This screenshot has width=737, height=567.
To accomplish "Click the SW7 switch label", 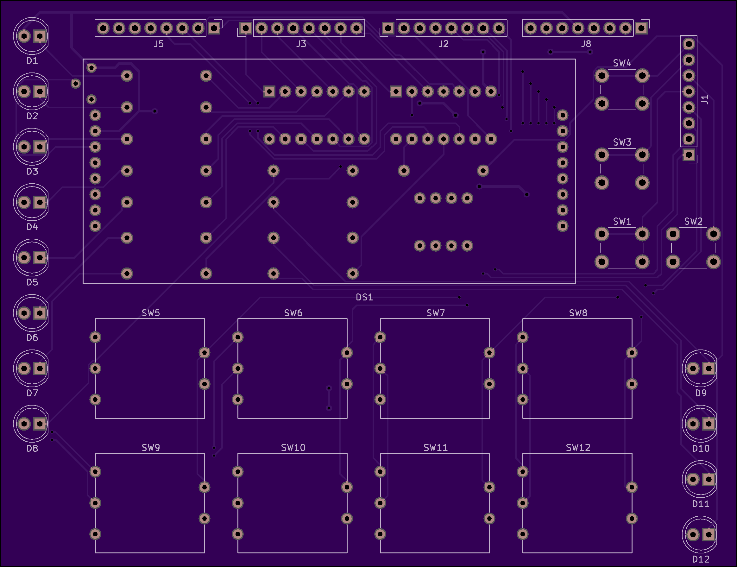I will [436, 313].
